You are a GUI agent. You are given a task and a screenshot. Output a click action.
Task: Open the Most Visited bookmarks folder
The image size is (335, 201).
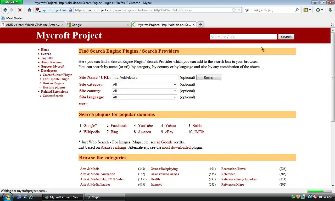pos(12,18)
